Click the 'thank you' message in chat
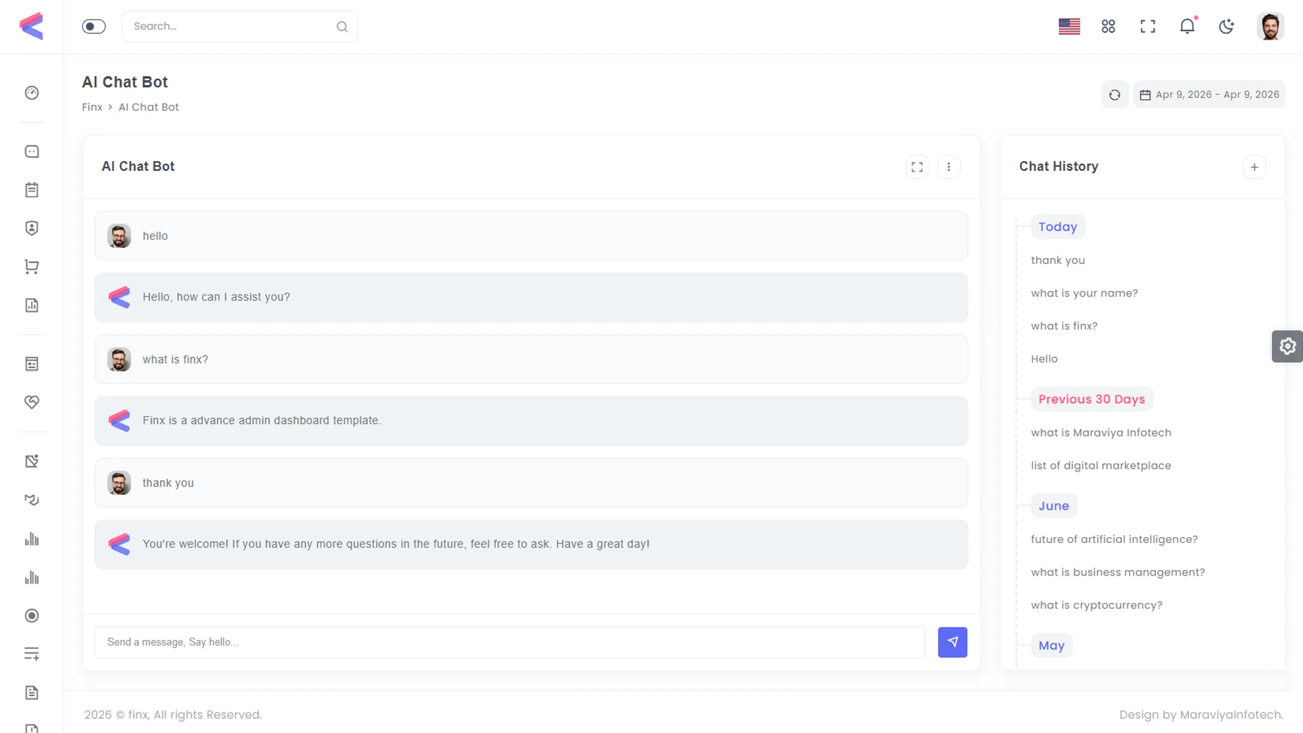 (531, 483)
